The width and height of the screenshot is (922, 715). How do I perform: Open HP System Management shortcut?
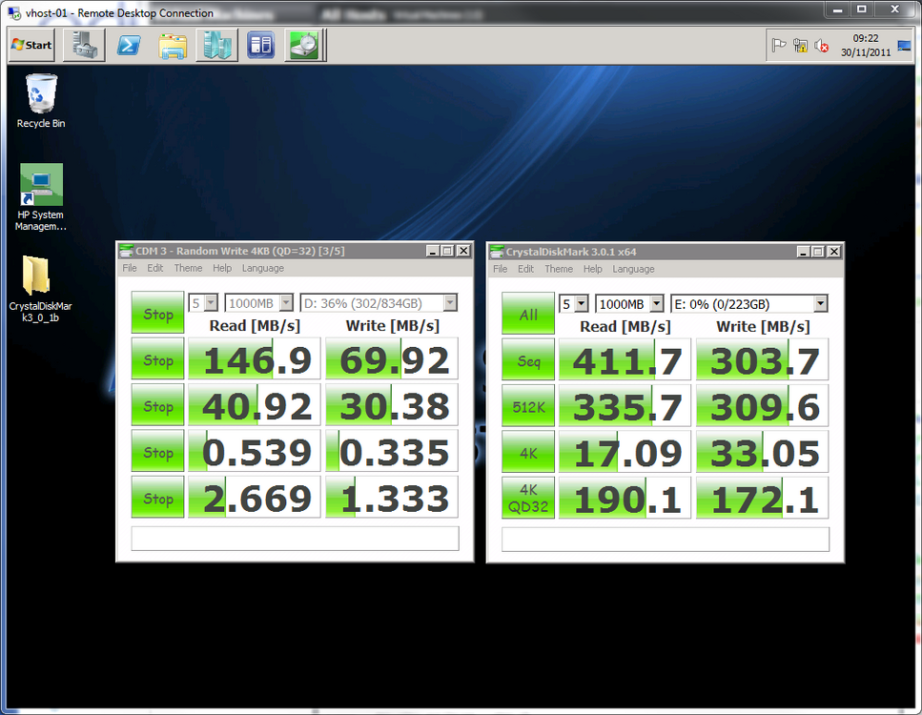click(41, 197)
